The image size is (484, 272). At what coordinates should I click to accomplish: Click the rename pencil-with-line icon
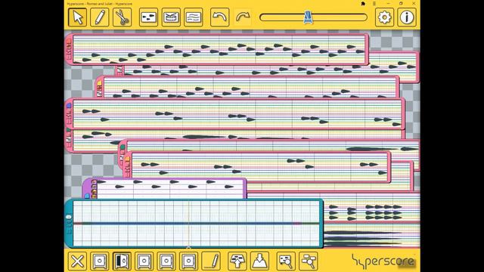pos(211,261)
